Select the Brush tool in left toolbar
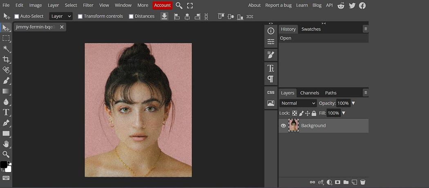Image resolution: width=429 pixels, height=188 pixels. [6, 81]
